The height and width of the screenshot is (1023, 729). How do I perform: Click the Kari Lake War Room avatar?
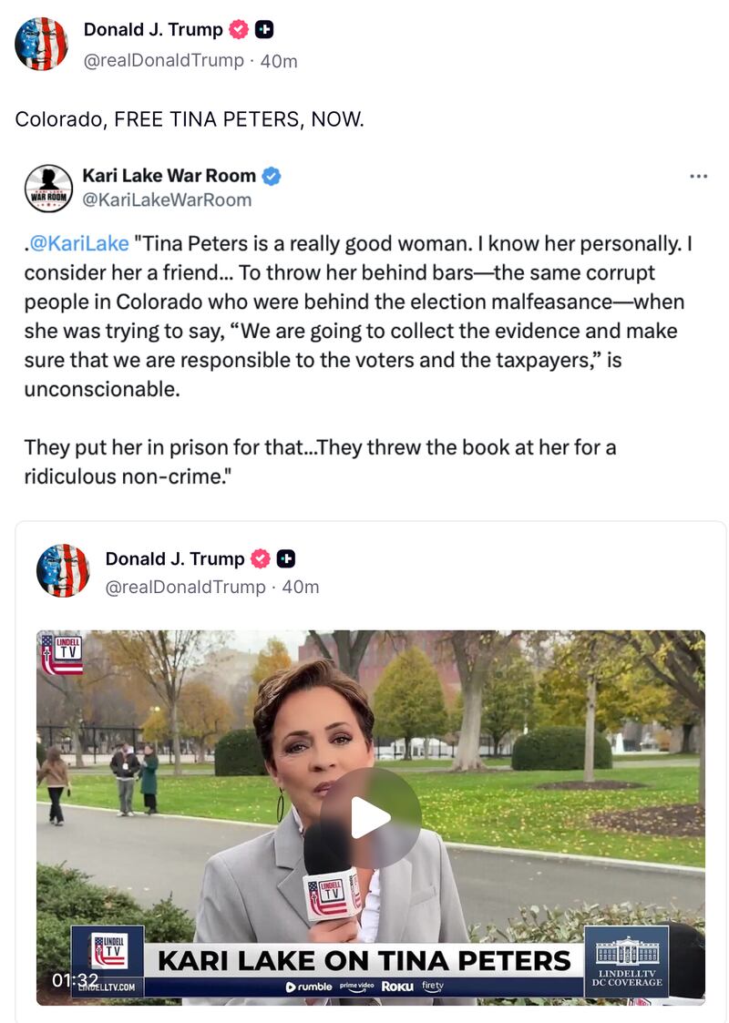pos(48,189)
